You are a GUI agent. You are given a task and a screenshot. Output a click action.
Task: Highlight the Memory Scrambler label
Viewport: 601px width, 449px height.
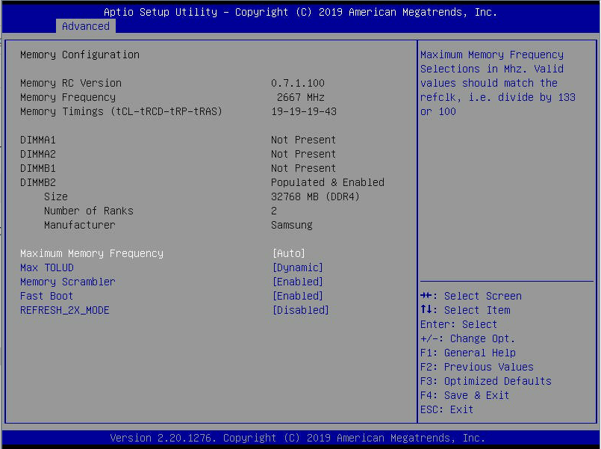point(67,282)
